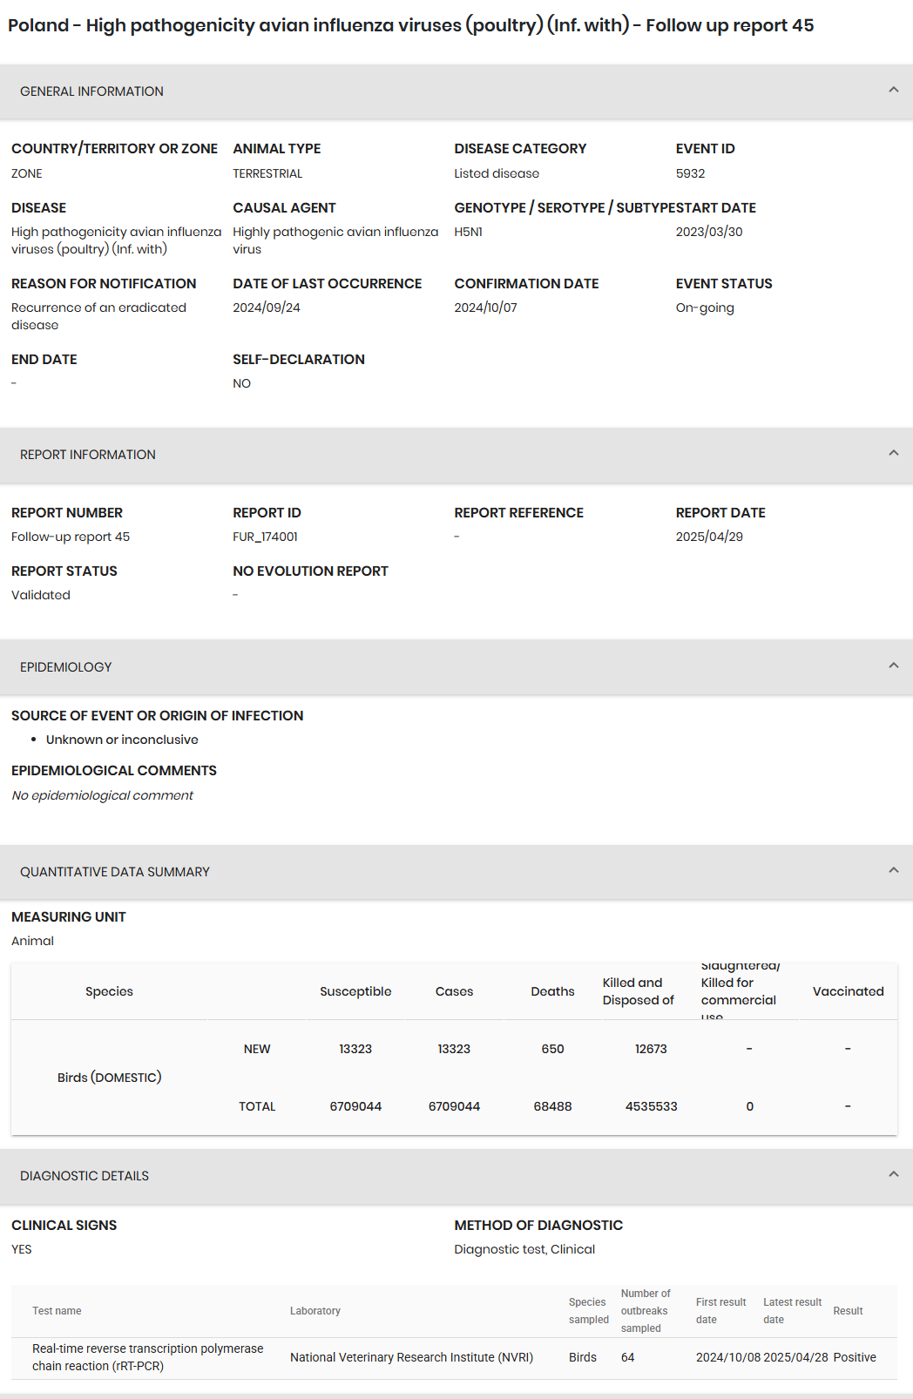913x1399 pixels.
Task: Click the Test name column header
Action: click(57, 1311)
